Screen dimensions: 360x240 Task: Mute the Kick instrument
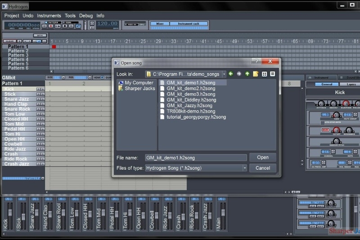click(x=38, y=89)
